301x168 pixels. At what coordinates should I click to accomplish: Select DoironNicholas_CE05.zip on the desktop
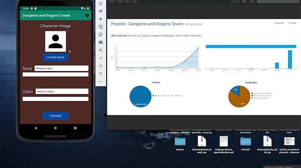(268, 145)
